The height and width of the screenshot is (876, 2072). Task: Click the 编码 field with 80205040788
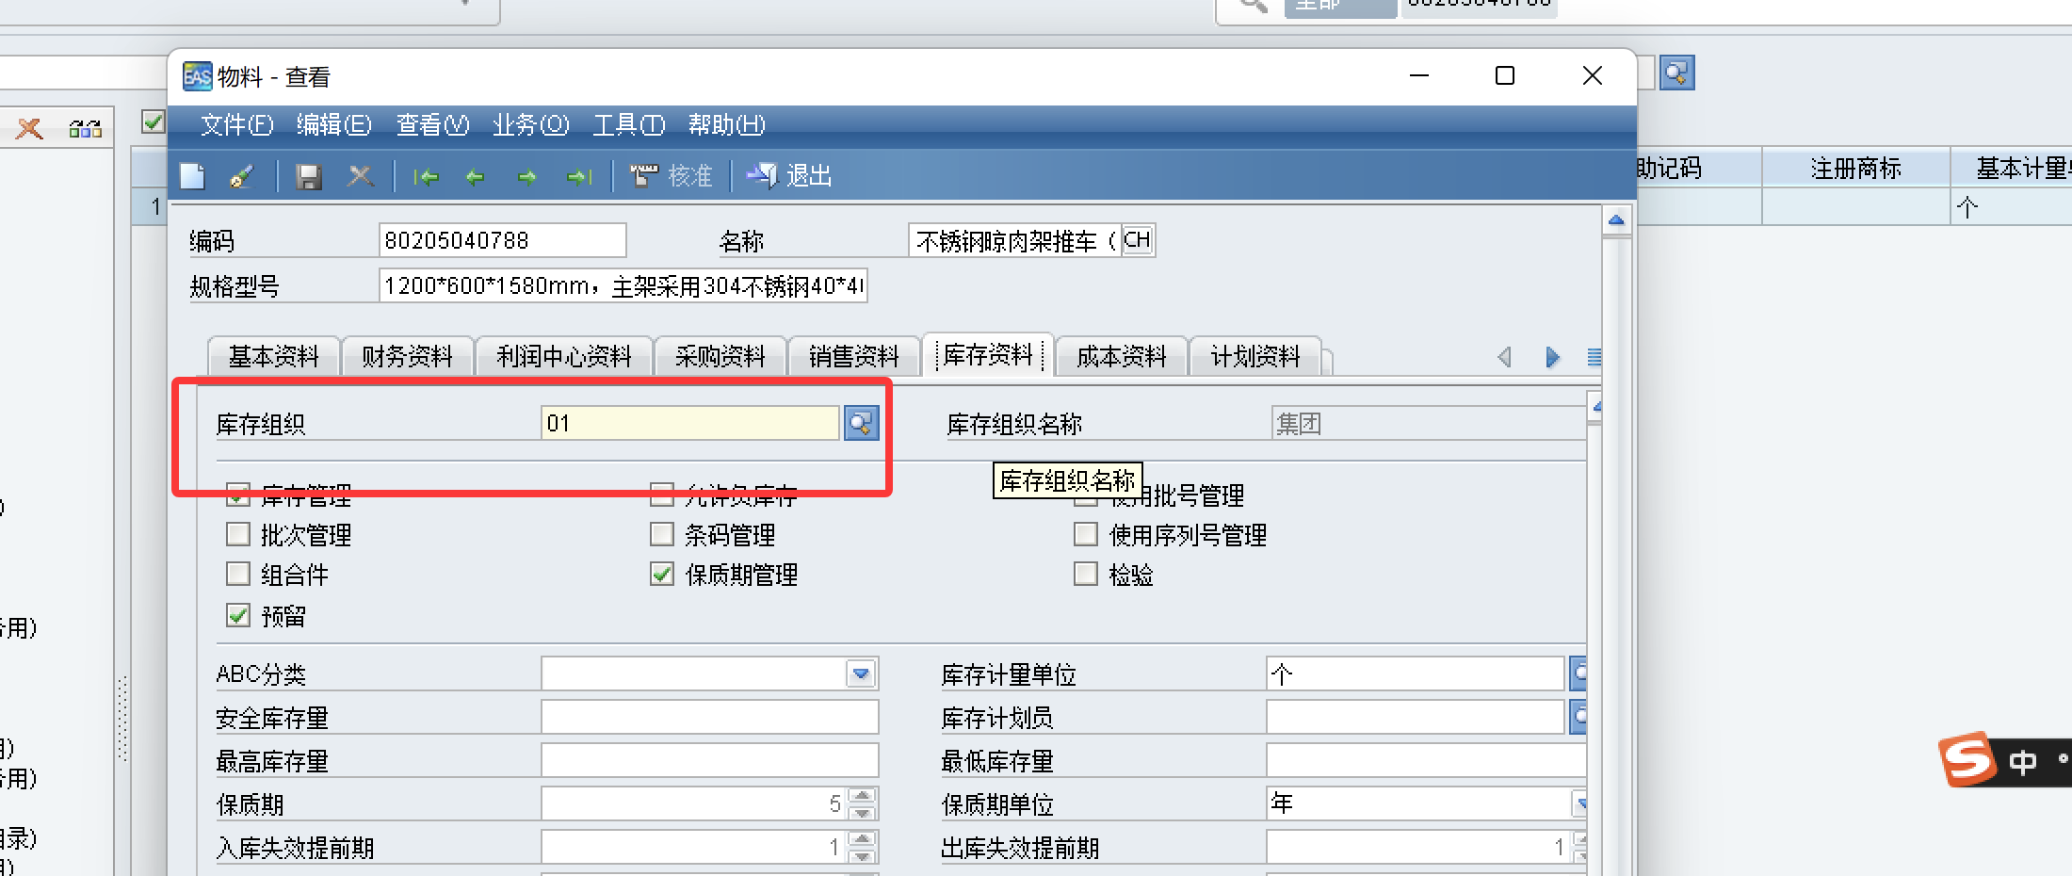point(502,240)
